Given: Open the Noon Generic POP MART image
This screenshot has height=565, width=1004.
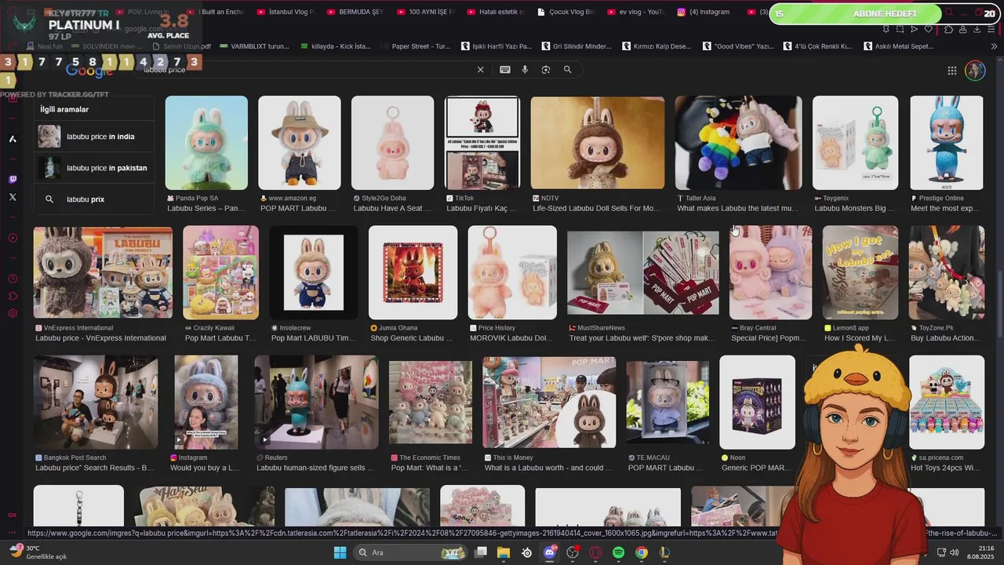Looking at the screenshot, I should [757, 403].
